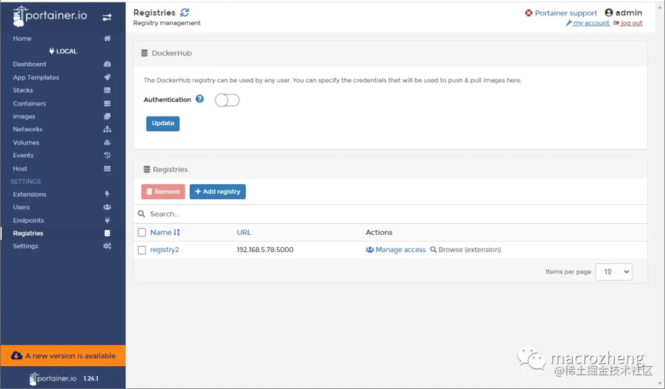Viewport: 665px width, 389px height.
Task: Open Home in the sidebar
Action: coord(22,38)
